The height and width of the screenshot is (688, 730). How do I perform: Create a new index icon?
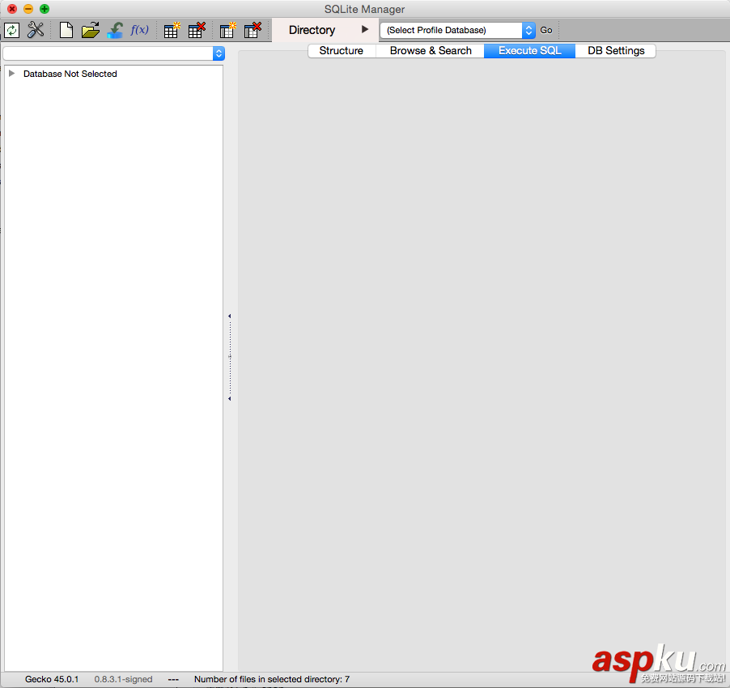(227, 30)
